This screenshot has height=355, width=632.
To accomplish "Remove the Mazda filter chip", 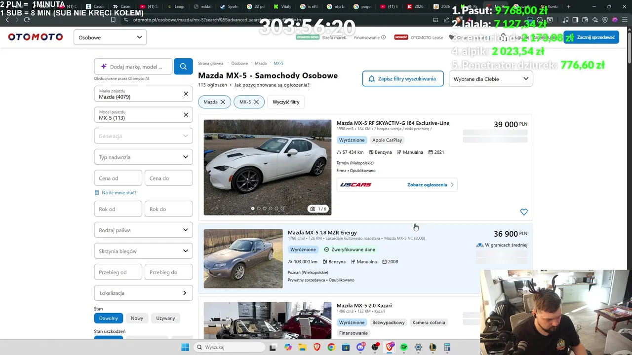I will (223, 102).
